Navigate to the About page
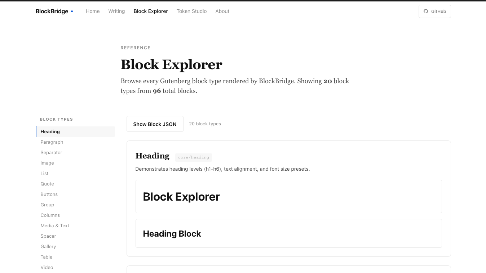Viewport: 486px width, 273px height. coord(222,11)
